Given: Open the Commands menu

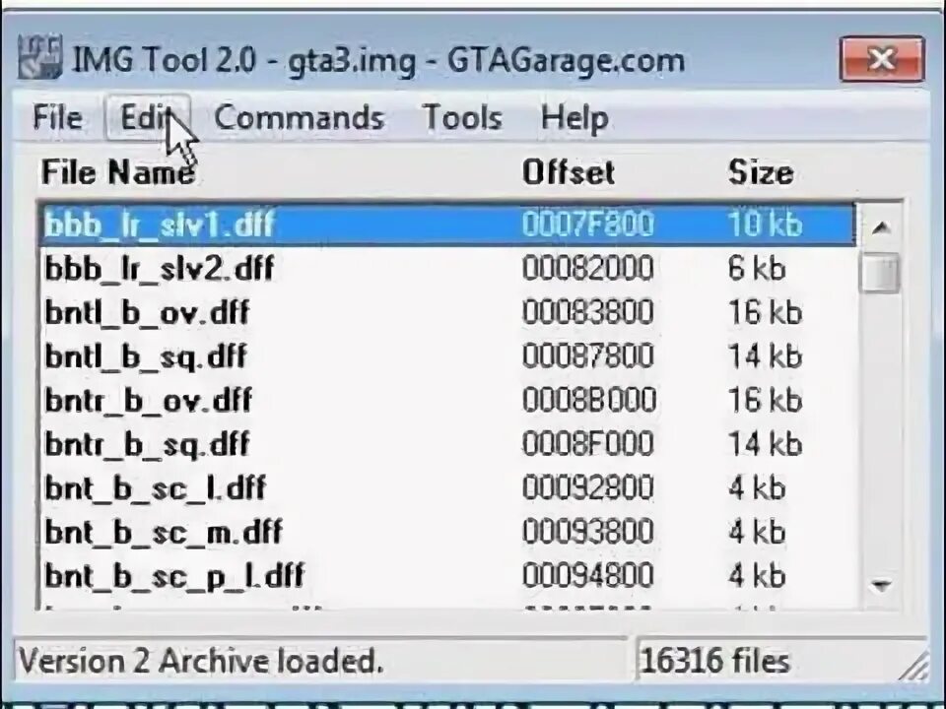Looking at the screenshot, I should tap(299, 117).
